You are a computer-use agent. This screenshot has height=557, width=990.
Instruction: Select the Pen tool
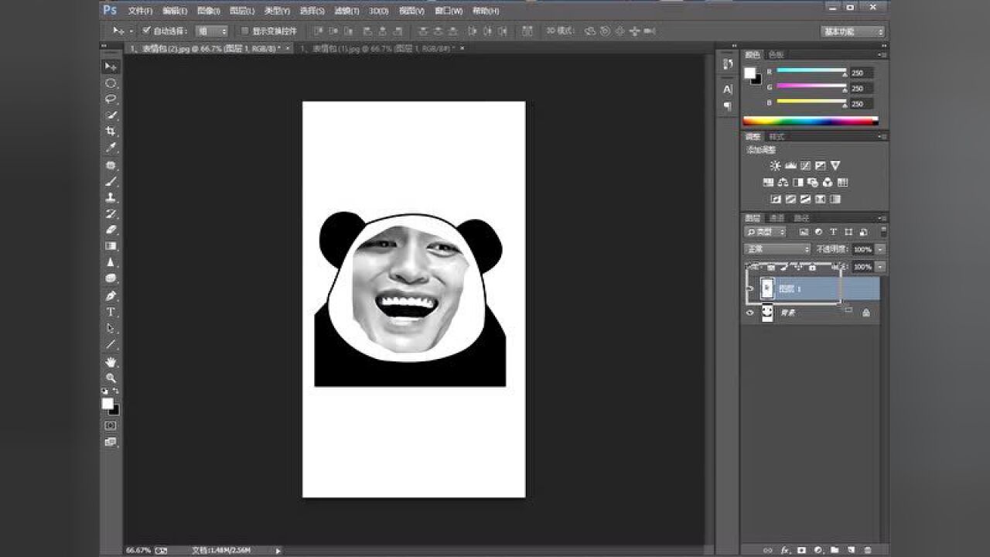click(111, 296)
